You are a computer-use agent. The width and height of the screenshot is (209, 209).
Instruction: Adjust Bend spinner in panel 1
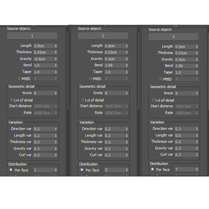(x=56, y=65)
